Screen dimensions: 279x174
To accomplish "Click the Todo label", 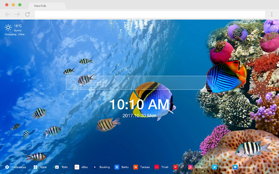I will coord(65,167).
